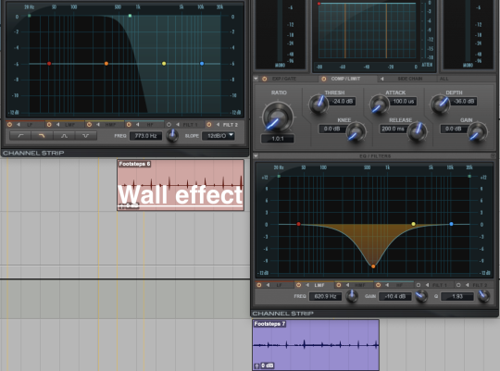Select notch filter shape in left Channel Strip
Screen dimensions: 500x371
coord(85,136)
